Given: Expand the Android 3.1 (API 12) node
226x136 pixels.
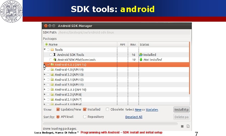Looking at the screenshot, I should click(x=45, y=79).
